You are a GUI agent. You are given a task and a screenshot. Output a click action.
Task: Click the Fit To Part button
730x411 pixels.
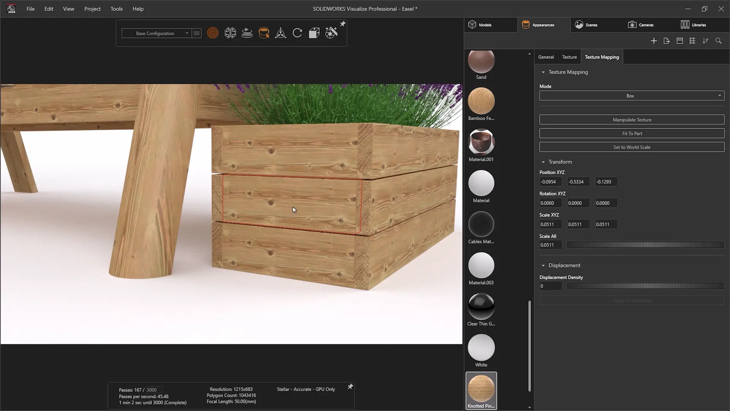[x=632, y=134]
